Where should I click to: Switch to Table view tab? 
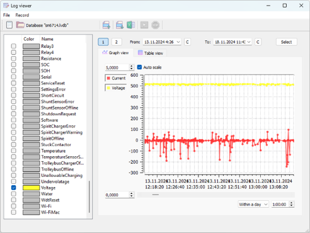pyautogui.click(x=151, y=53)
